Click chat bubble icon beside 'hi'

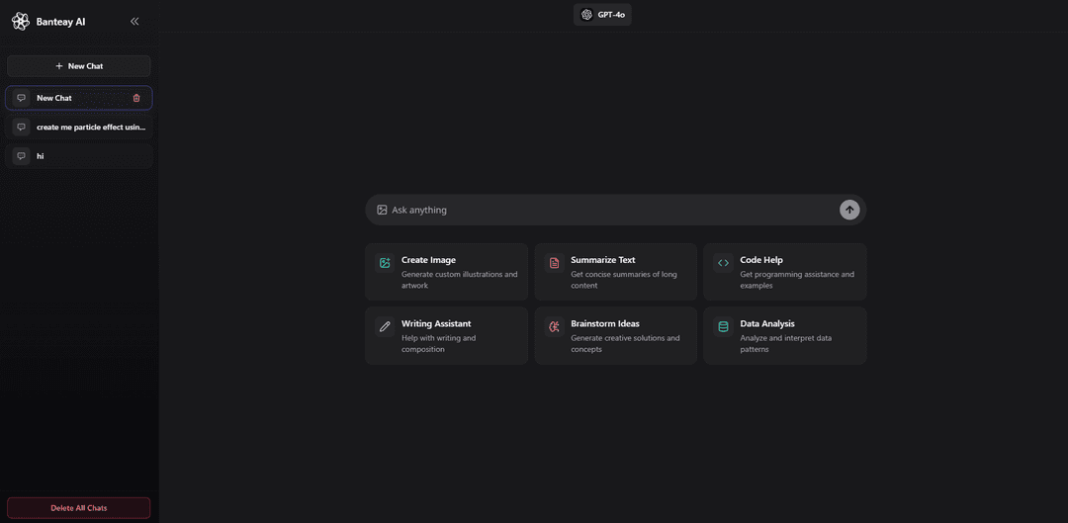(x=22, y=156)
